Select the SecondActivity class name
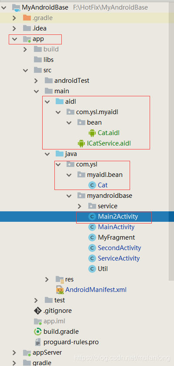174x366 pixels. (x=120, y=248)
